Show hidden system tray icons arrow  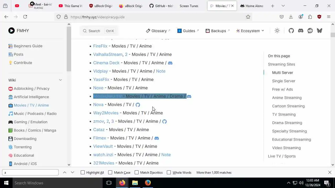coord(288,183)
